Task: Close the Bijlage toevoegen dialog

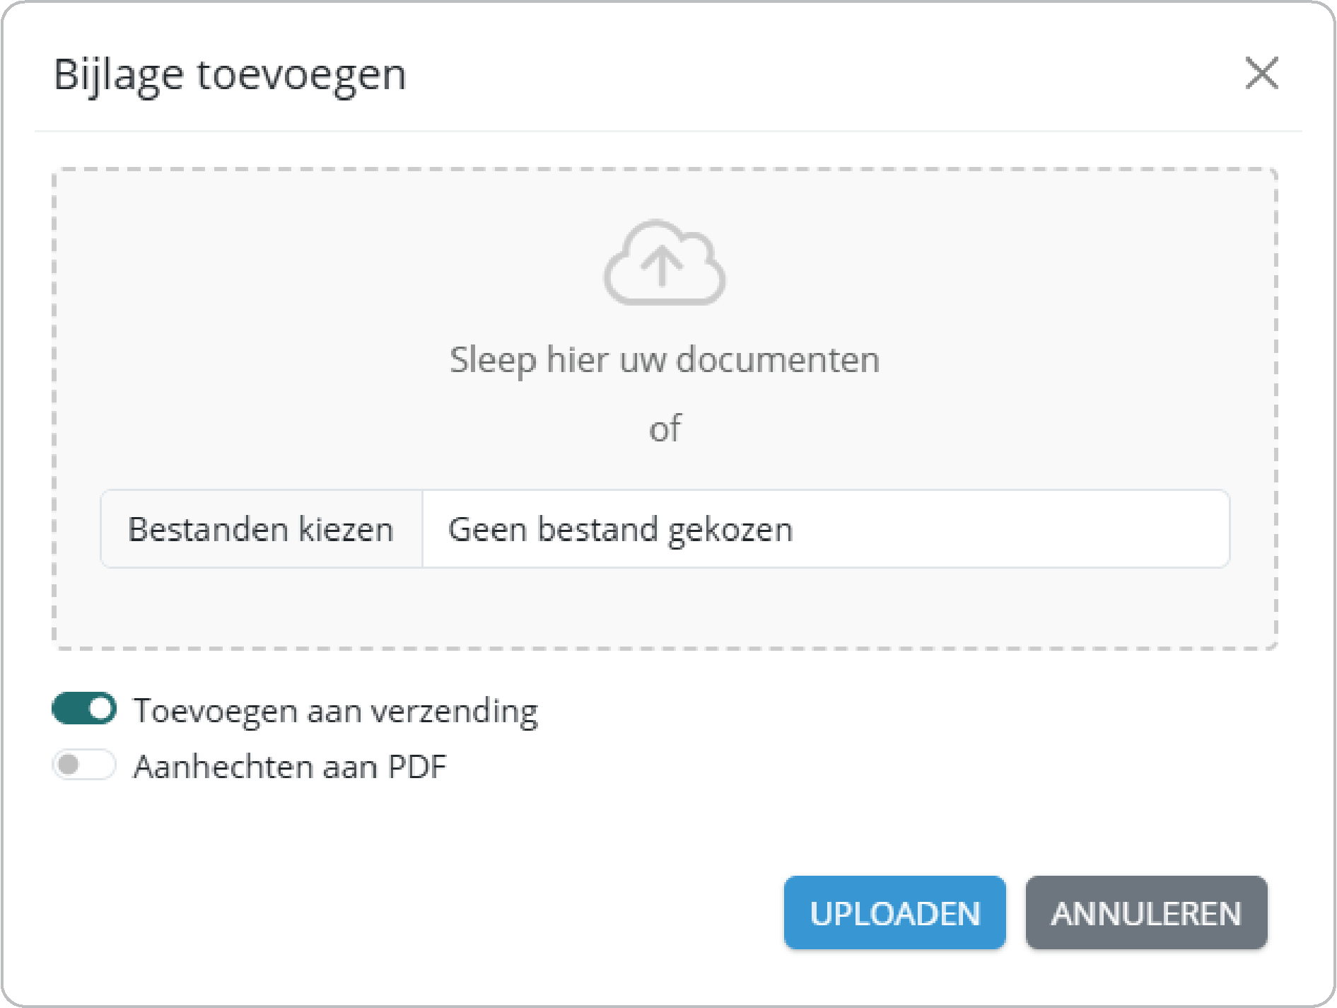Action: click(x=1261, y=74)
